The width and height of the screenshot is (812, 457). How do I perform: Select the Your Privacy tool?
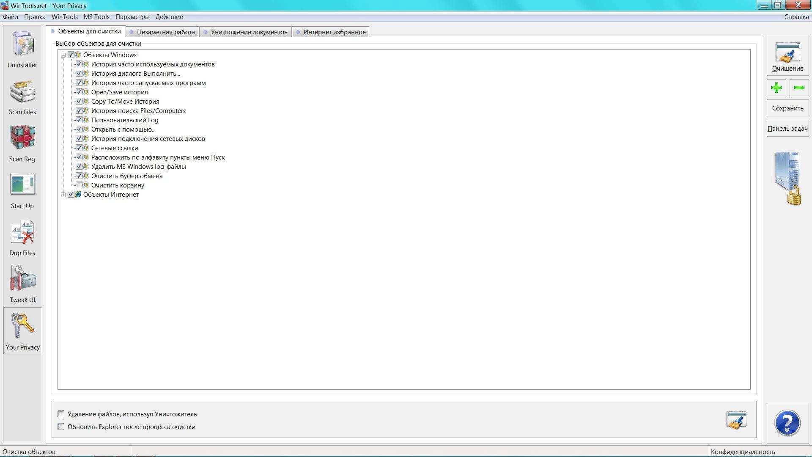(22, 331)
